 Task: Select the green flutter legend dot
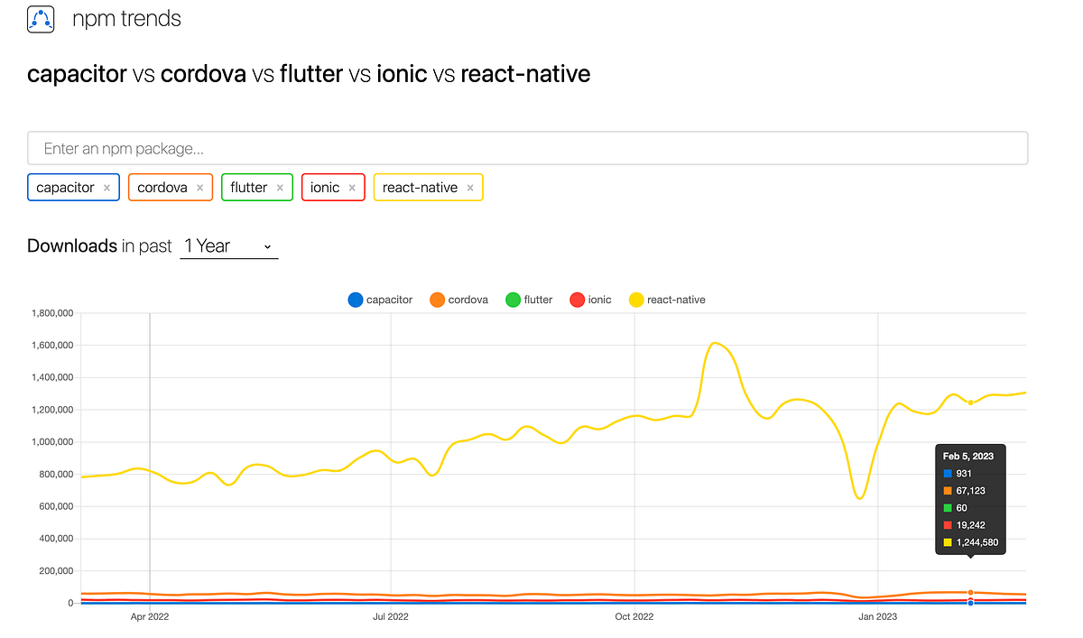click(513, 300)
